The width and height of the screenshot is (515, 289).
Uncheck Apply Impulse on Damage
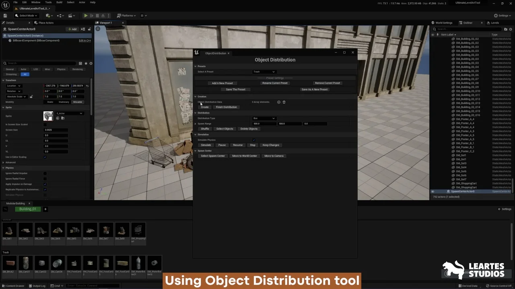[x=45, y=184]
